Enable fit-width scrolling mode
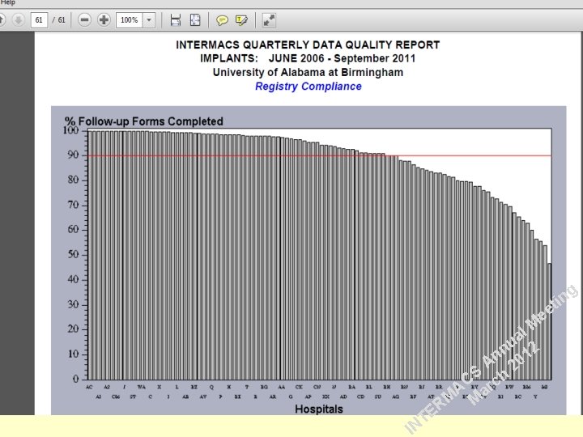 176,20
